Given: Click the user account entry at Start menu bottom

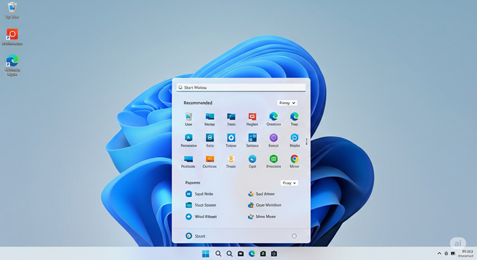Looking at the screenshot, I should 195,236.
